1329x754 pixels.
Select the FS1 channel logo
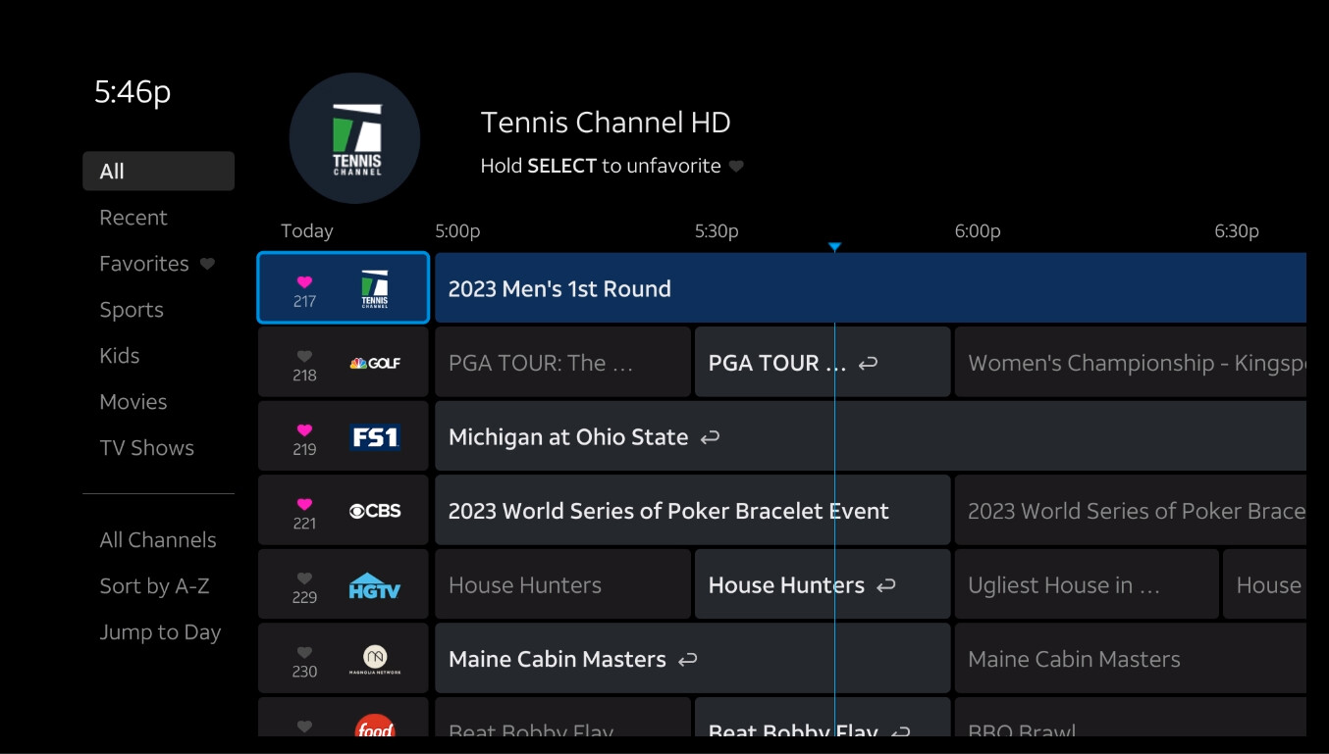point(375,436)
